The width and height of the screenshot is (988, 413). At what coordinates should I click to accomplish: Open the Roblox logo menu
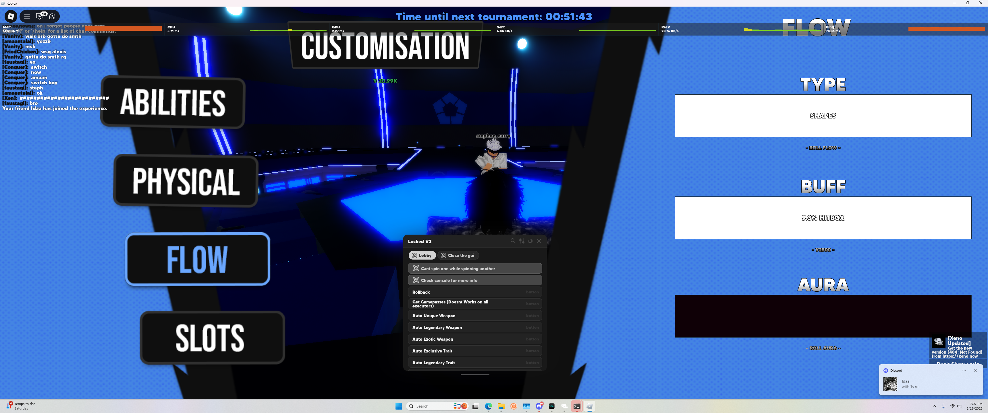click(x=11, y=16)
